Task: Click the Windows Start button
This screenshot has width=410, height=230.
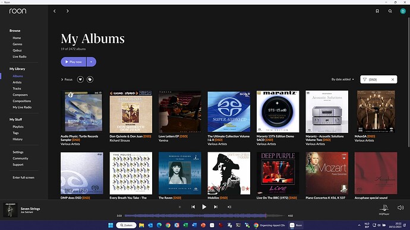Action: 111,225
